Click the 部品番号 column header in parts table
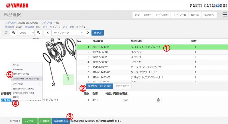This screenshot has width=228, height=124. 98,41
